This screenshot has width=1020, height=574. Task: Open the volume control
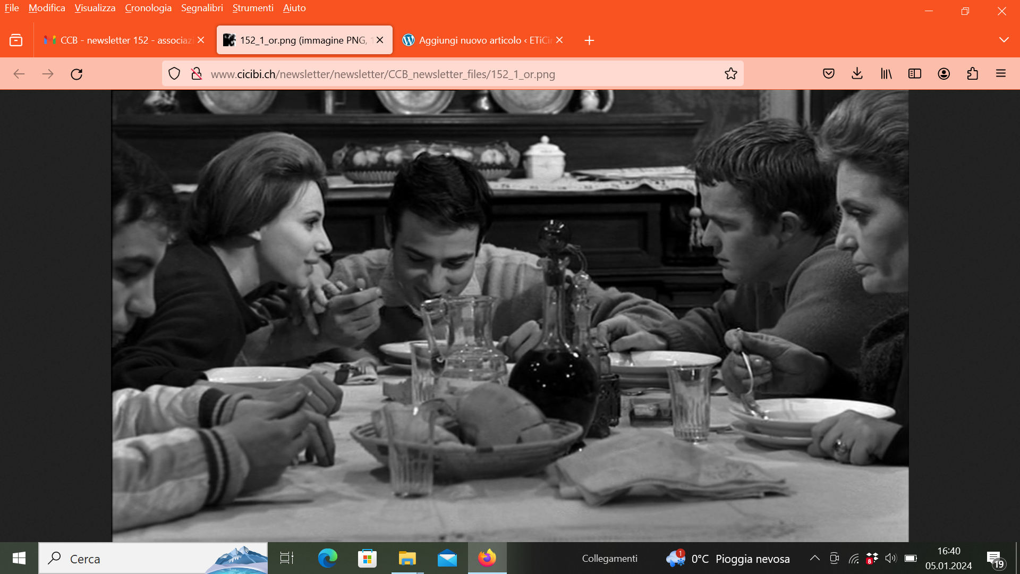[x=891, y=558]
